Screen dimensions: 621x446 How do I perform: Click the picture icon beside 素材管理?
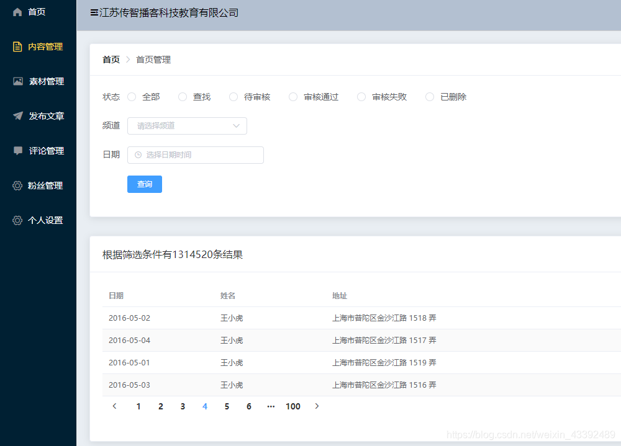coord(18,81)
